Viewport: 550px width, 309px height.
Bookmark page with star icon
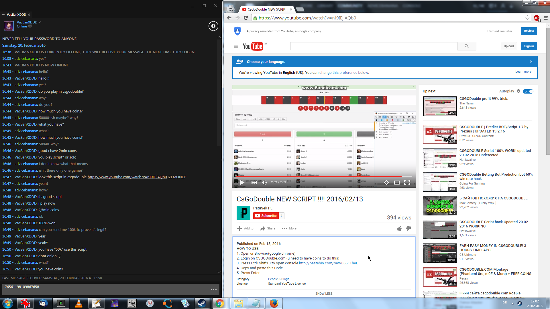527,18
